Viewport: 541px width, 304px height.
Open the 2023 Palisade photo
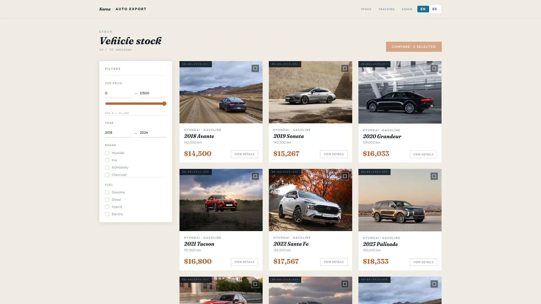pos(400,200)
